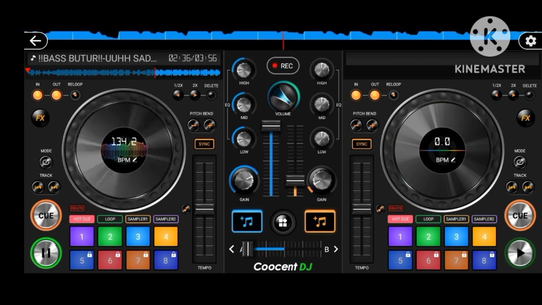This screenshot has width=542, height=305.
Task: Click right deck pitch bend minus
Action: (356, 125)
